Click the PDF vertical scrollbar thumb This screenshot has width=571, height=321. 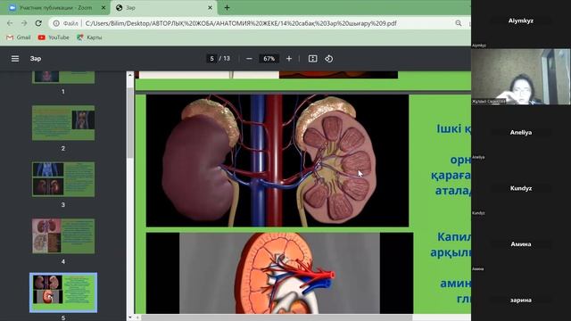pyautogui.click(x=130, y=122)
